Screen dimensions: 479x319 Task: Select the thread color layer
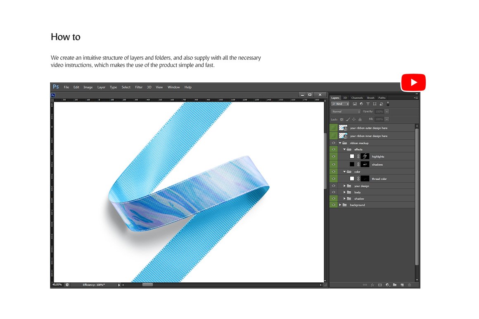379,179
